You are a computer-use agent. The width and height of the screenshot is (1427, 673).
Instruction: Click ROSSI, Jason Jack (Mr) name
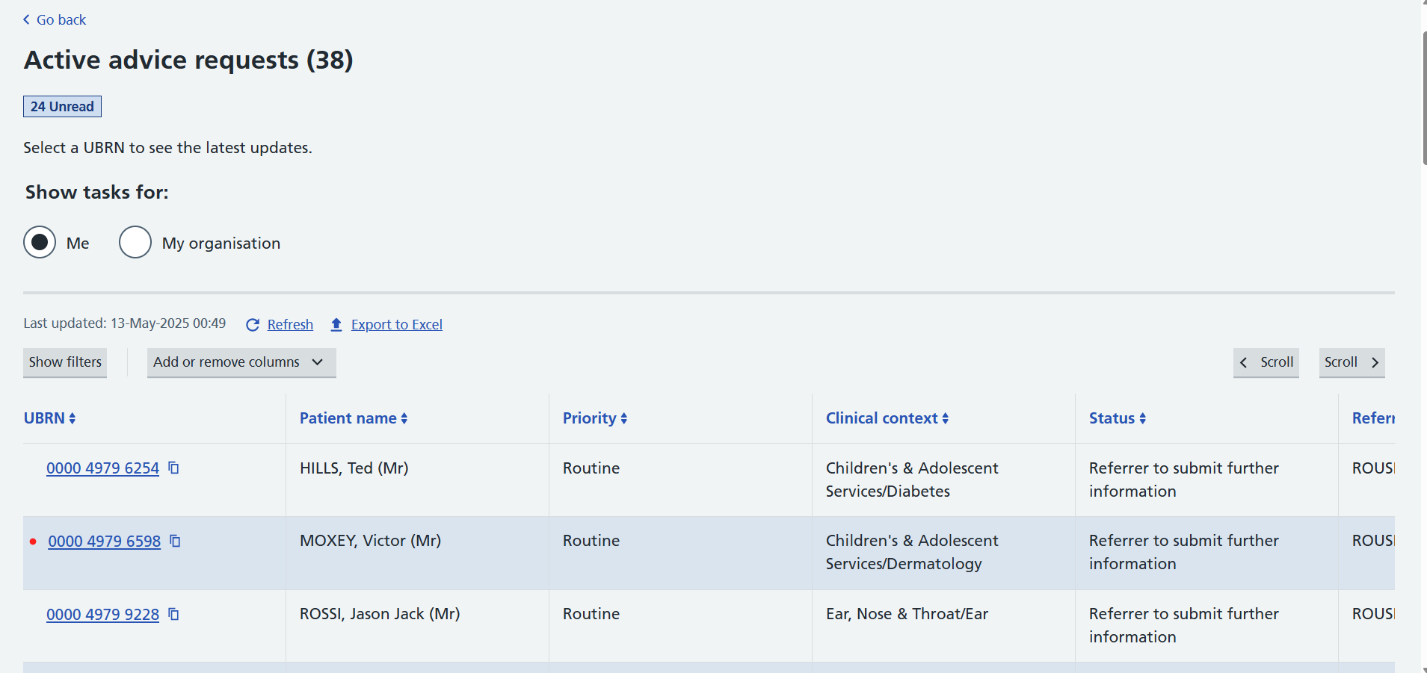[380, 614]
